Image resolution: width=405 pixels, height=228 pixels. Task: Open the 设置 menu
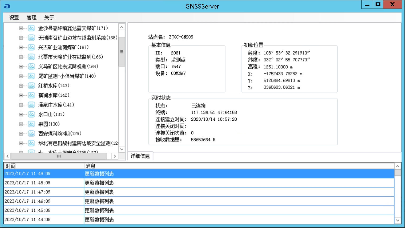pos(14,18)
